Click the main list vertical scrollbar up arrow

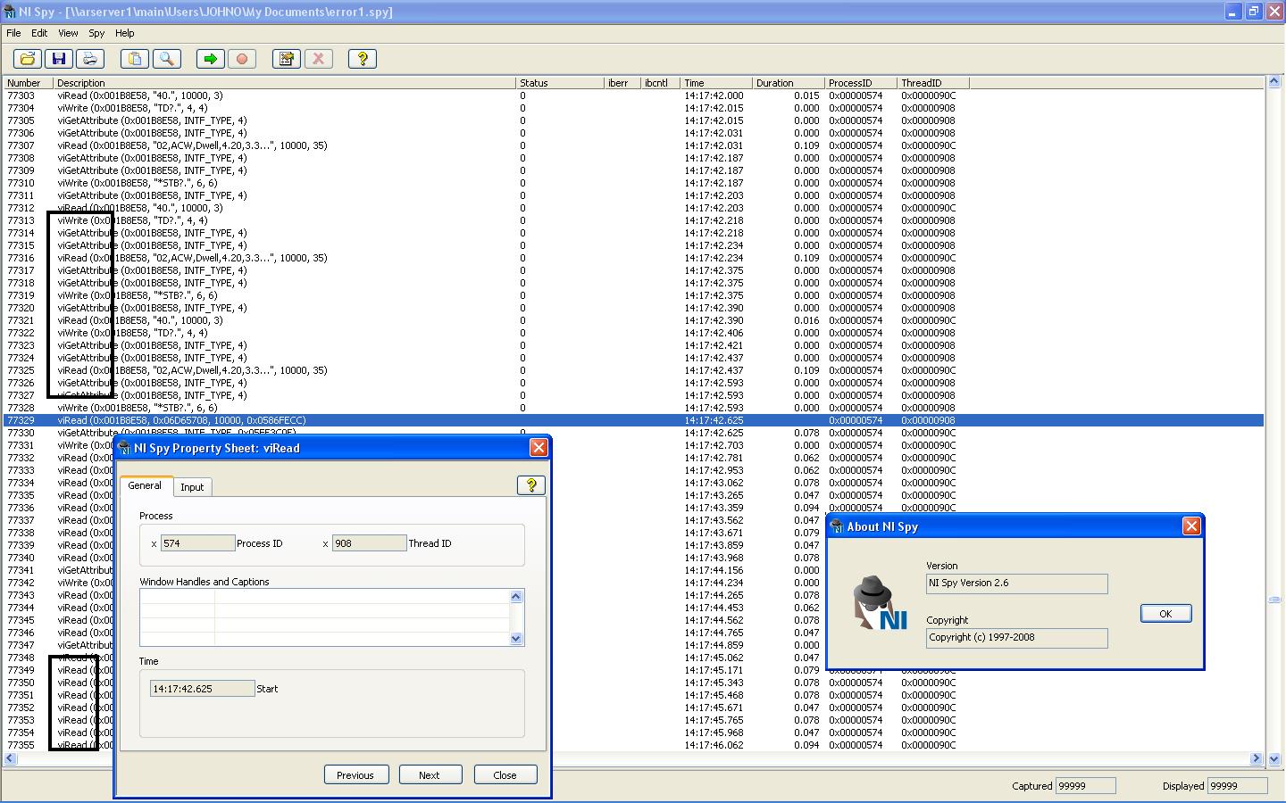pyautogui.click(x=1274, y=82)
